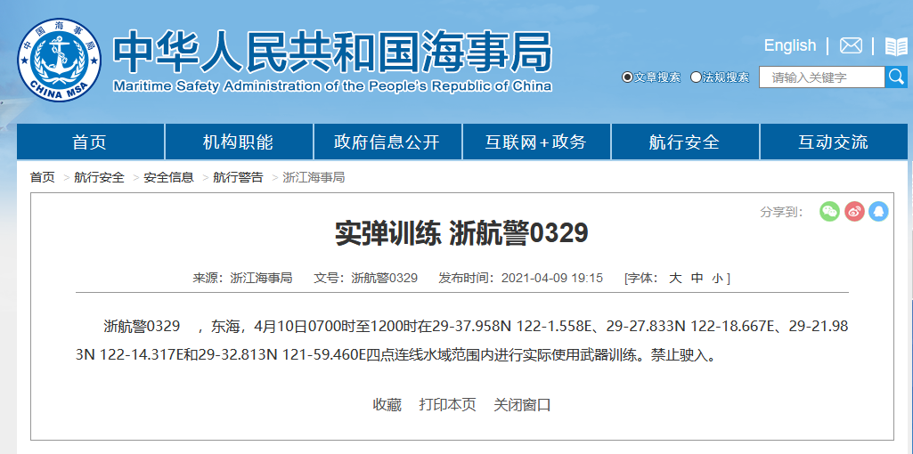The image size is (913, 454).
Task: Click the open book icon in header
Action: pyautogui.click(x=895, y=46)
